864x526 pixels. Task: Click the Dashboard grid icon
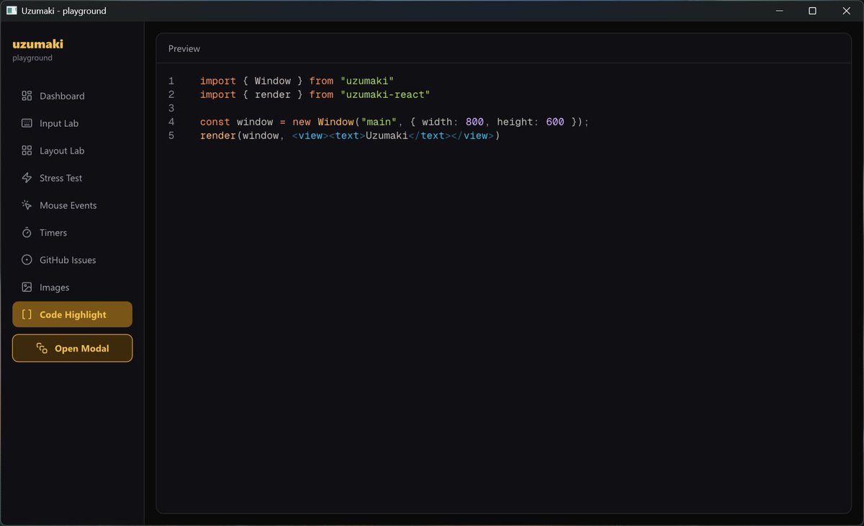click(x=27, y=96)
